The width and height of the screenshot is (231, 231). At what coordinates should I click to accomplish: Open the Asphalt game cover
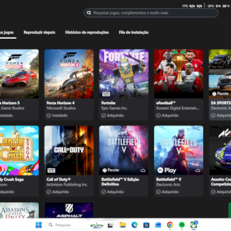coord(69,210)
